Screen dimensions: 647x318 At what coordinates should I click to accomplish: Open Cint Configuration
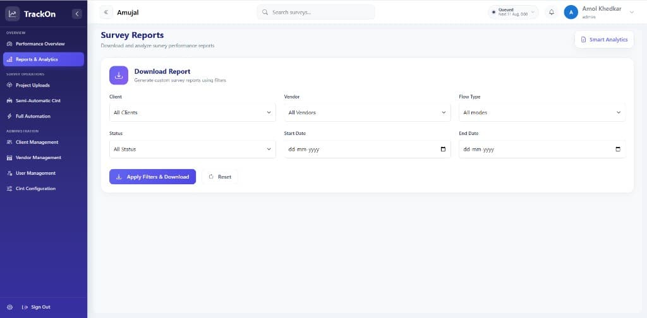44,189
